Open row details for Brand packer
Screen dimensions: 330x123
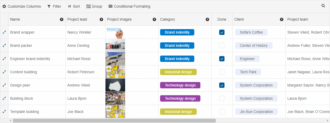(4, 45)
